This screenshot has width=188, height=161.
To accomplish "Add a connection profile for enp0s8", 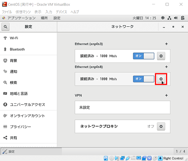I will 166,67.
